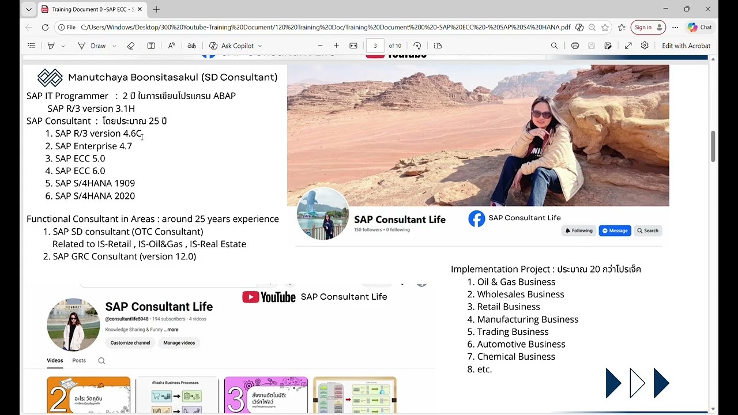This screenshot has height=415, width=738.
Task: Click the Business Processes video thumbnail
Action: 177,395
